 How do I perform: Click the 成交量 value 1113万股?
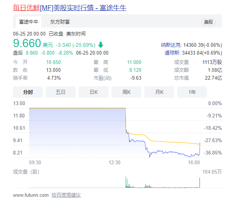[x=212, y=62]
